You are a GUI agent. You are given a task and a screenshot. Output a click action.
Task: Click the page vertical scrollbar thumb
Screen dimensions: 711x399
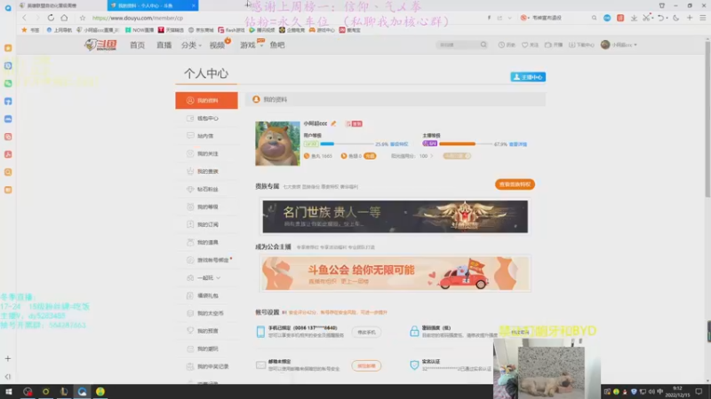point(707,120)
